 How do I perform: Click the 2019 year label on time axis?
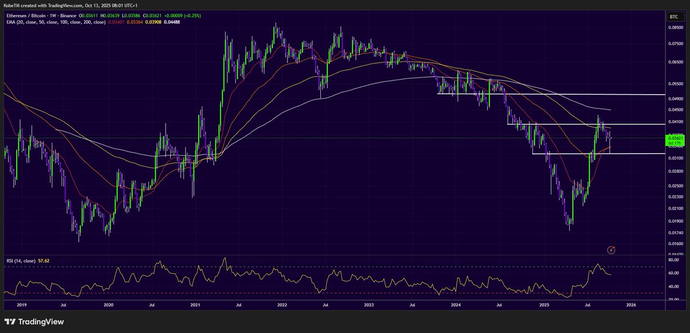click(21, 305)
